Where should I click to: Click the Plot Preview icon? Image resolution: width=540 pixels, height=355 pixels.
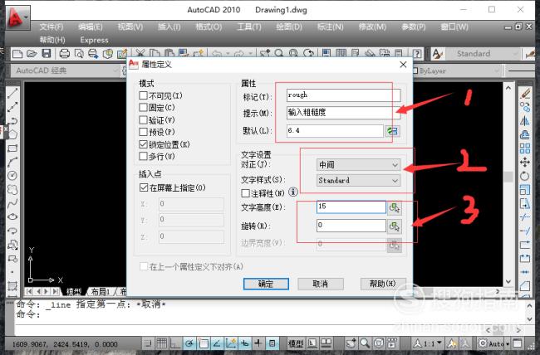79,54
